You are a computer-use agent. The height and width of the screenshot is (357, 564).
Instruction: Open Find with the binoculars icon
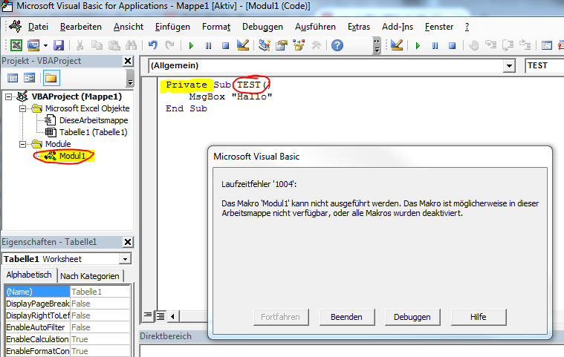(x=132, y=45)
